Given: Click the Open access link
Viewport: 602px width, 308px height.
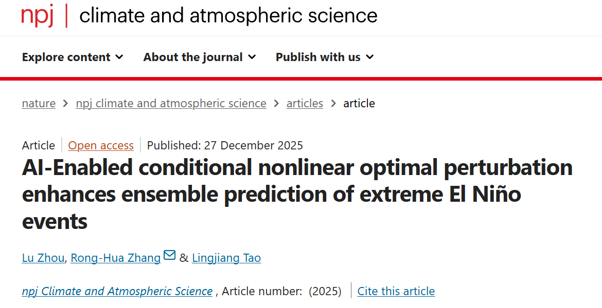Looking at the screenshot, I should tap(101, 145).
